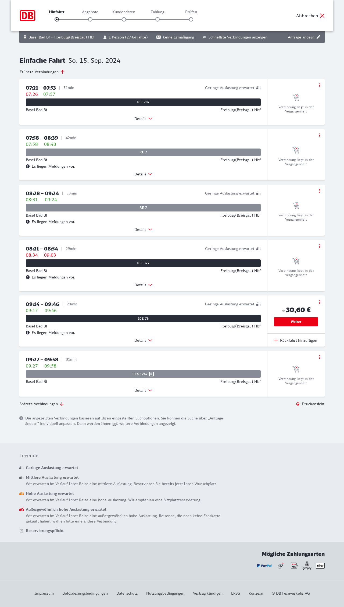Viewport: 344px width, 607px height.
Task: Click the plus icon for Rückfahrt hinzufügen
Action: click(x=276, y=340)
